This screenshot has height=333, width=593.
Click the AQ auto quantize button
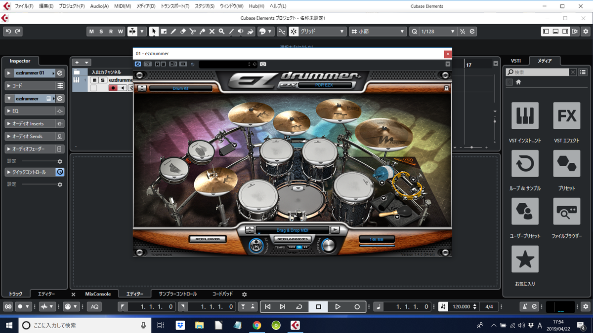pos(94,306)
